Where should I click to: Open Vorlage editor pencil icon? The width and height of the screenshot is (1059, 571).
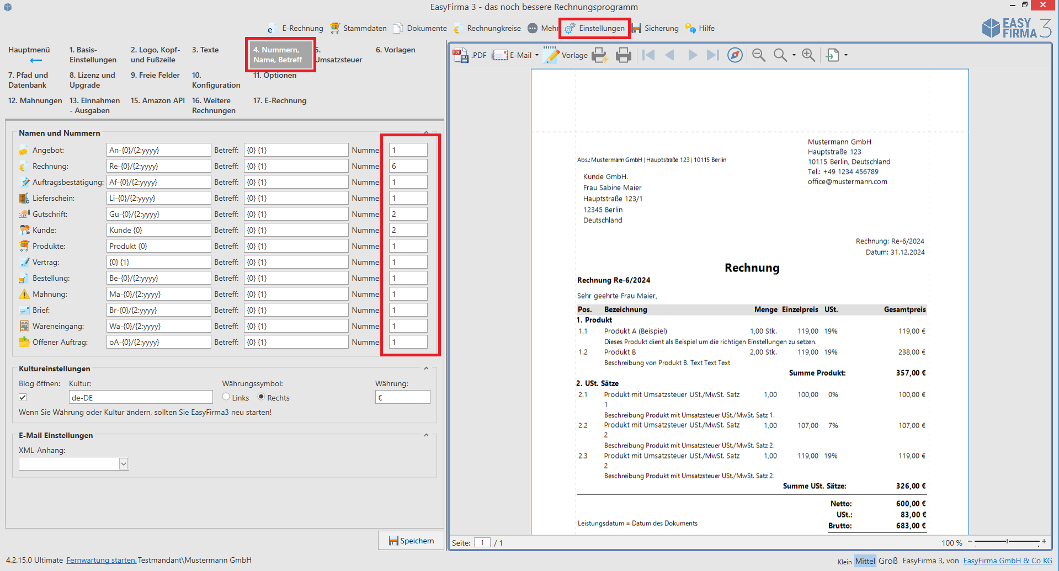point(551,55)
